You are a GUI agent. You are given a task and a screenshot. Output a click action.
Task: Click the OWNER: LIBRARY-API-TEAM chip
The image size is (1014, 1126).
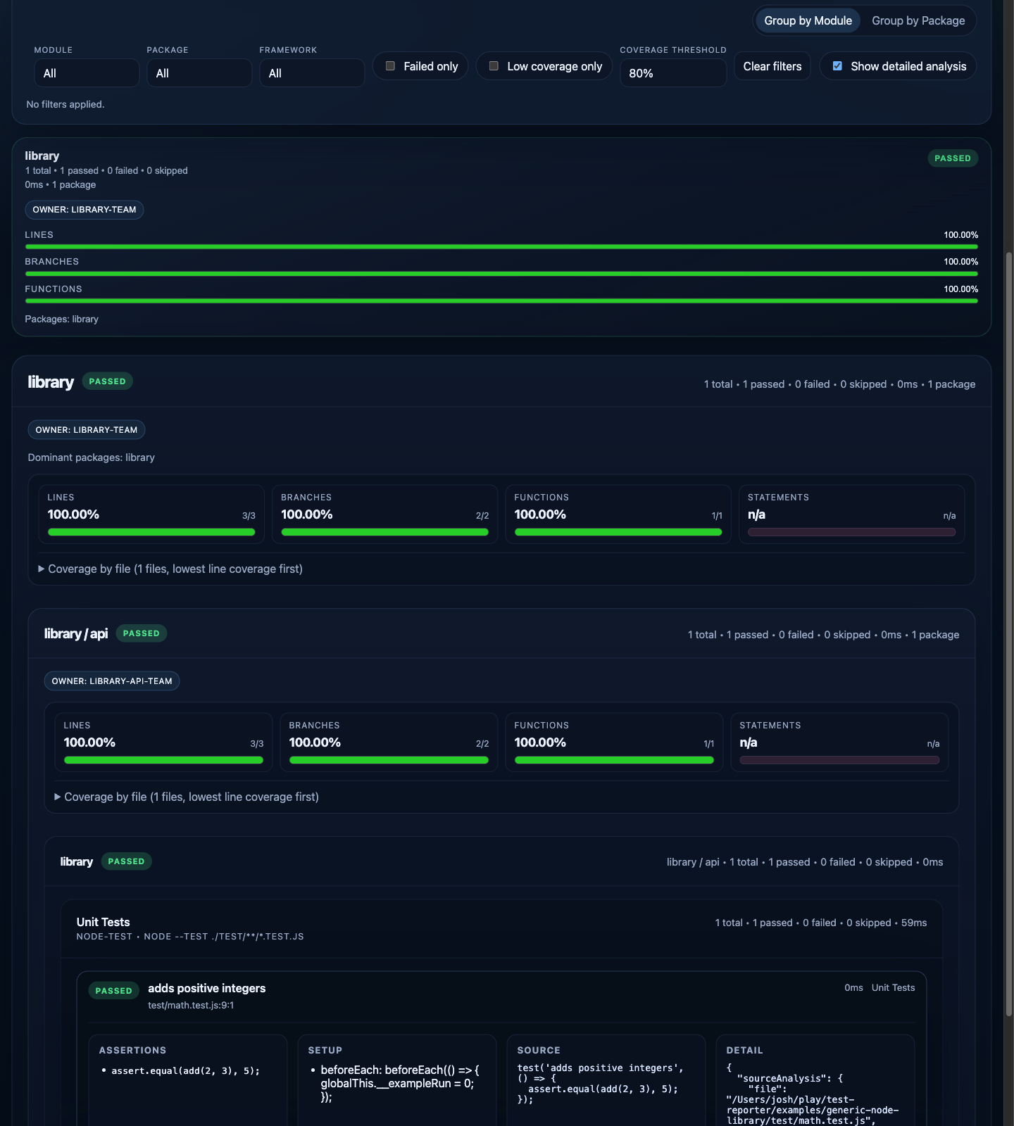point(112,681)
